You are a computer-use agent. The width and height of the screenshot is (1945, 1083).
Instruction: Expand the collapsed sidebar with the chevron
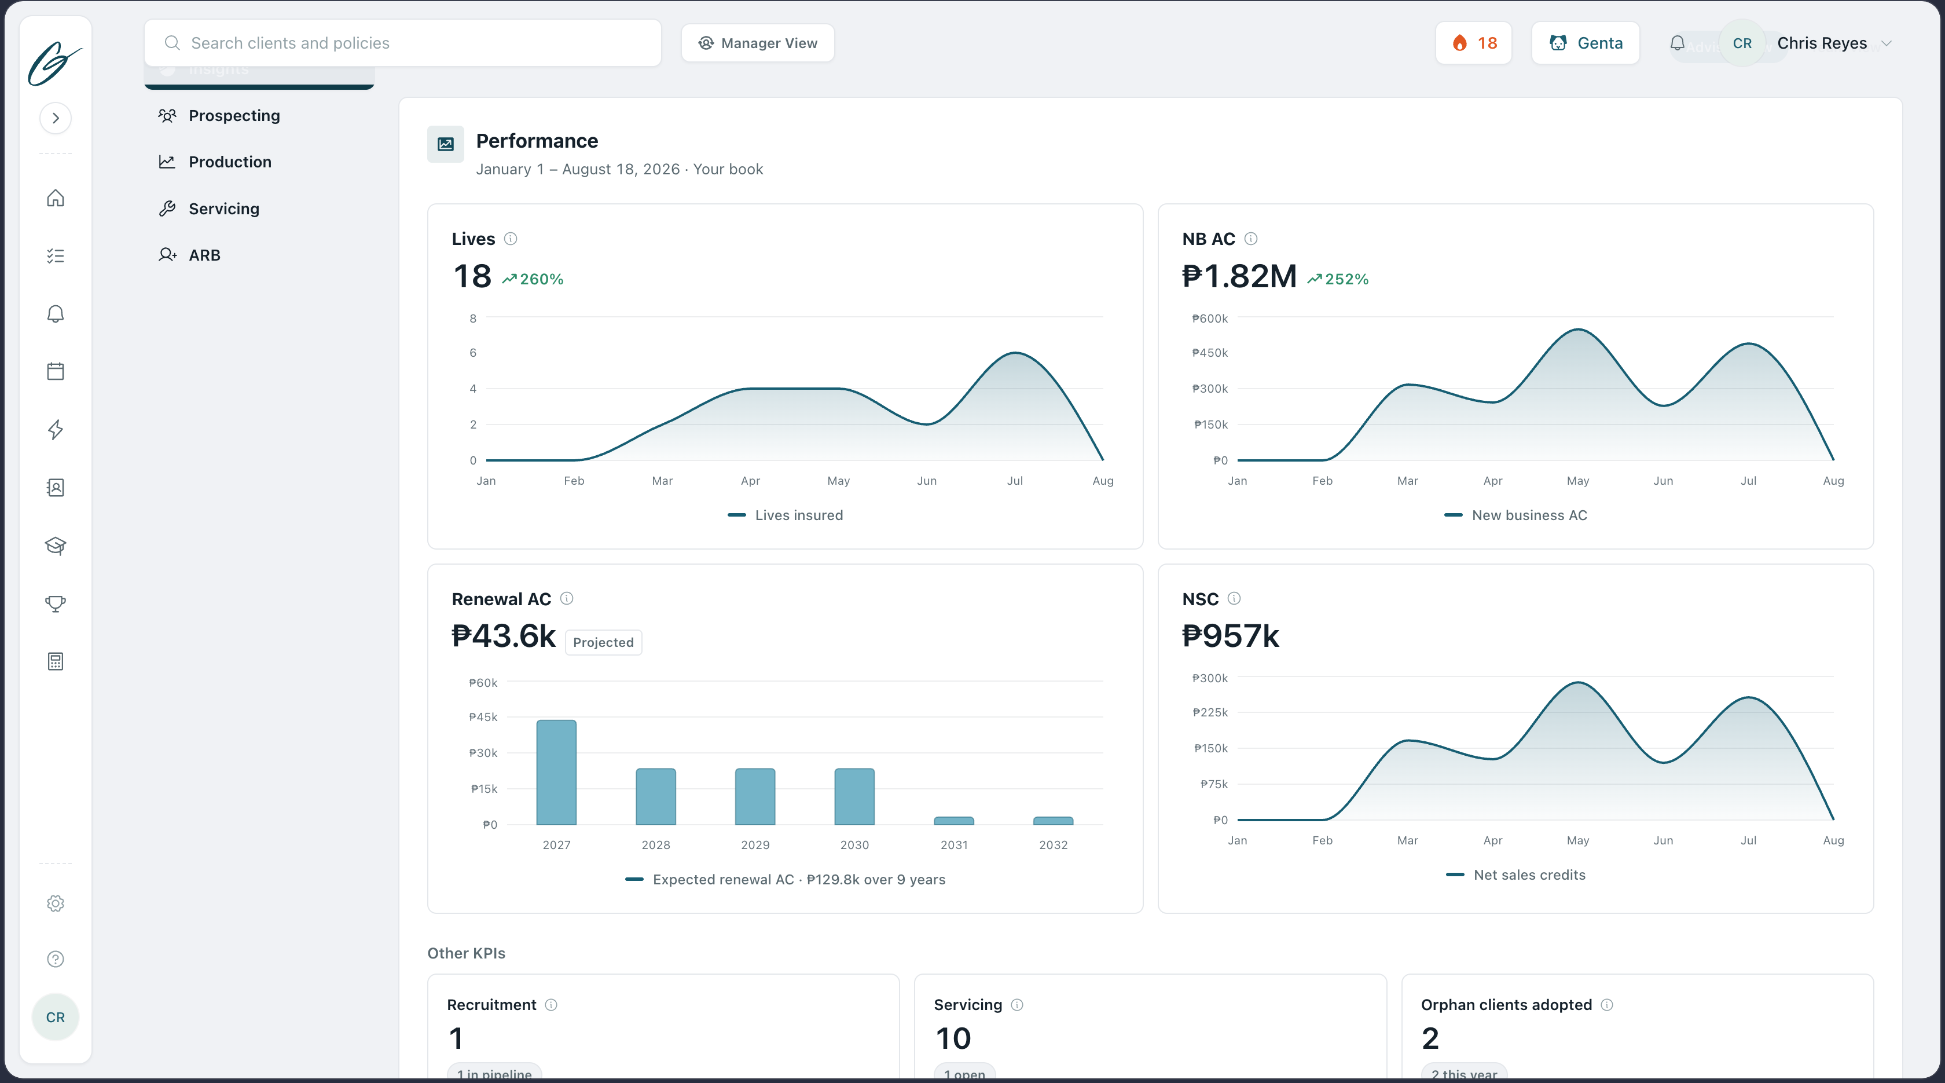click(x=55, y=118)
